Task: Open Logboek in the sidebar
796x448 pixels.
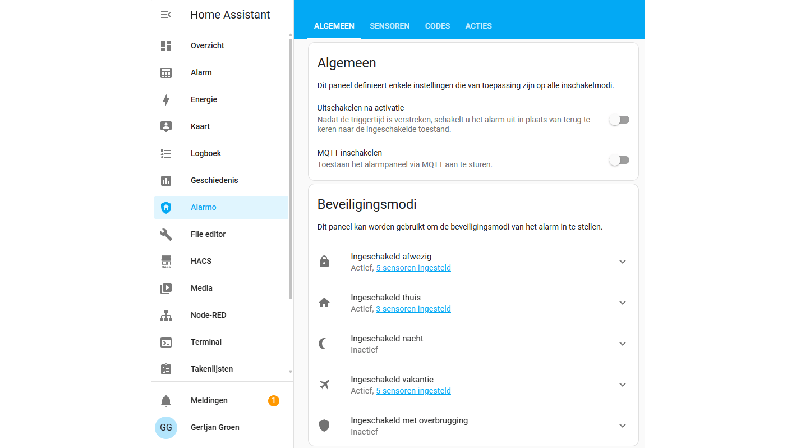Action: pos(220,153)
